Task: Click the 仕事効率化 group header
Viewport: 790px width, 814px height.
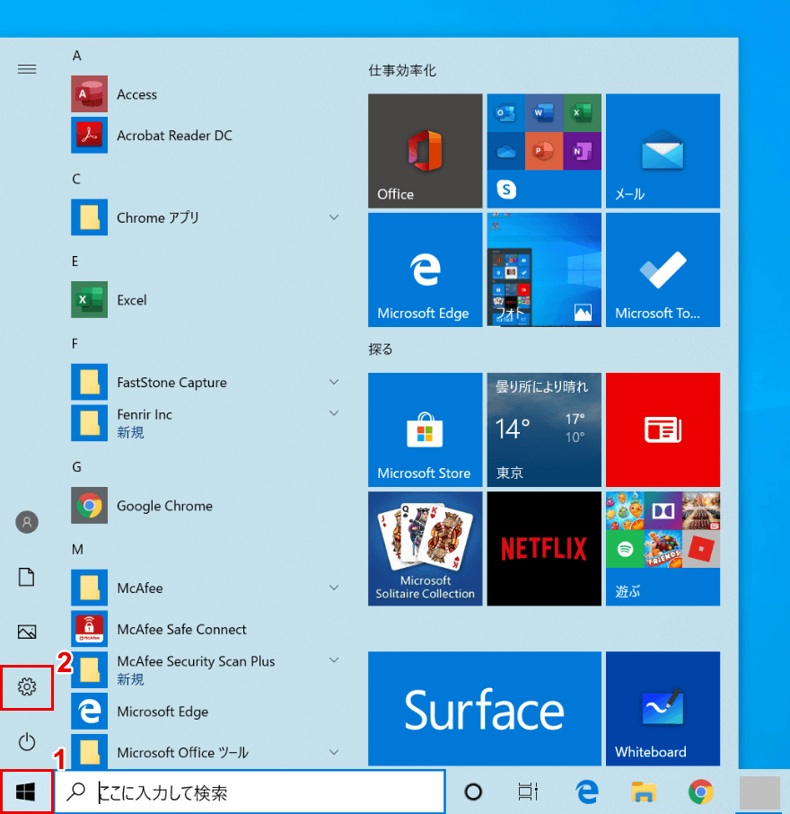Action: point(402,71)
